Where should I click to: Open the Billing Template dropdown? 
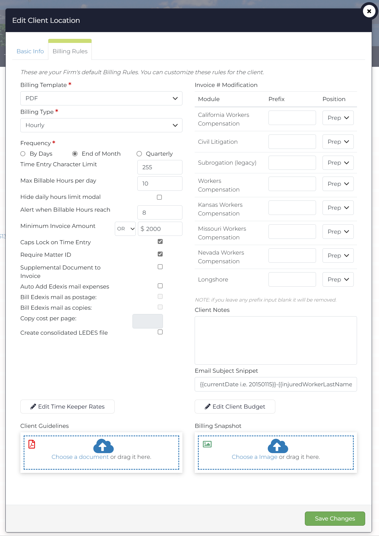coord(101,98)
